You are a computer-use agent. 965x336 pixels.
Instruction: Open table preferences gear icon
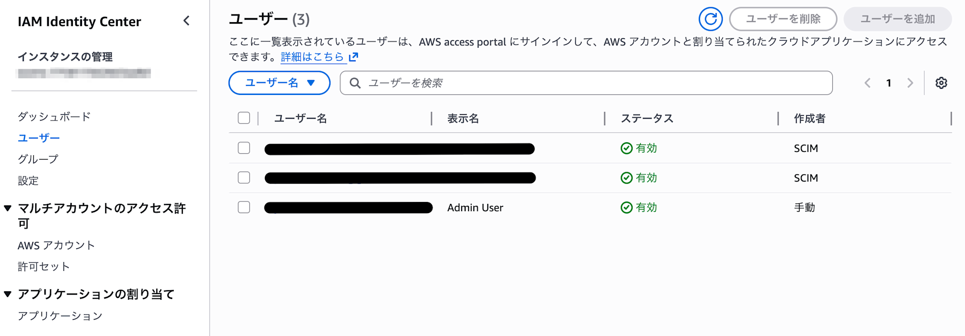tap(941, 83)
